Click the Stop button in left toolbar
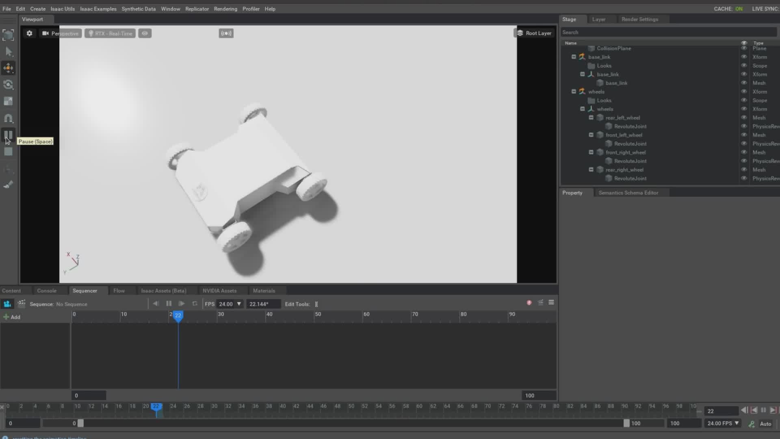 tap(8, 152)
